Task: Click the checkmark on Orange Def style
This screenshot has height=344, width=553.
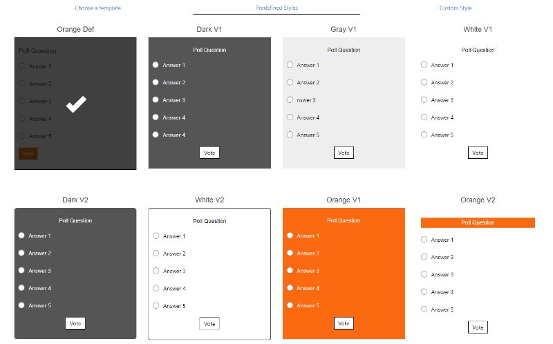Action: [x=76, y=104]
